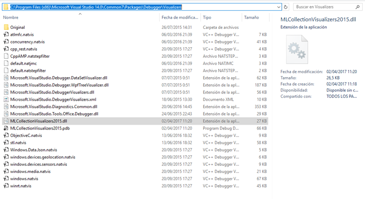
Task: Click the windows.devices.geolocation.natvis file icon
Action: point(6,157)
